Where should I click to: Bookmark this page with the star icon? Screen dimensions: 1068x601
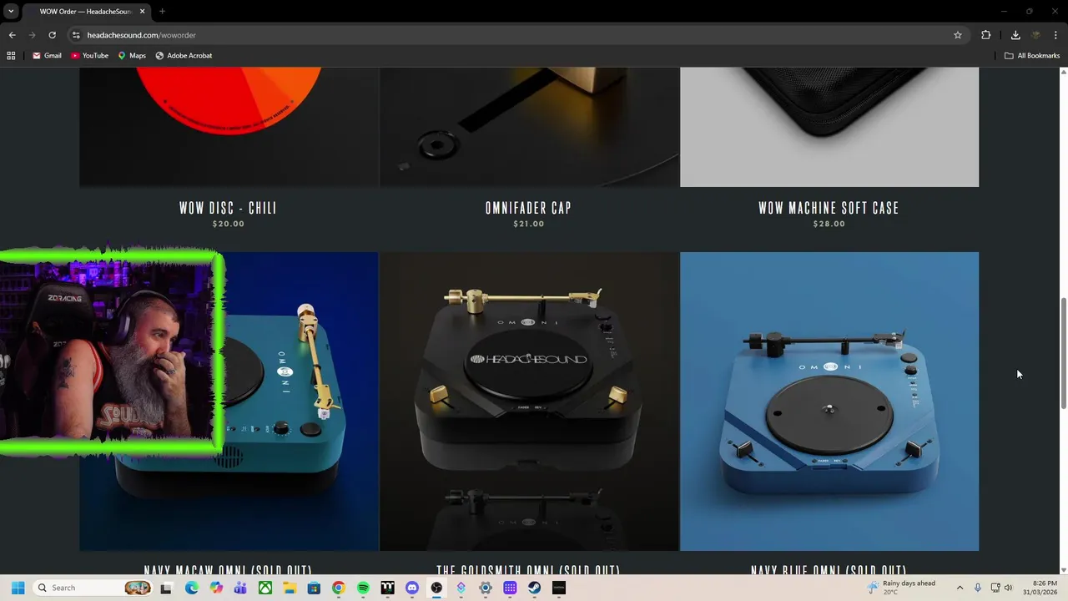[x=958, y=35]
